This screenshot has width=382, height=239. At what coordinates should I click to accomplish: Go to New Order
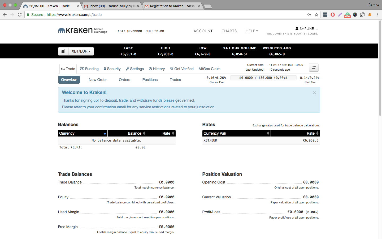(98, 80)
